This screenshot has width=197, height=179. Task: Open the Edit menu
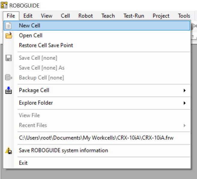(28, 16)
